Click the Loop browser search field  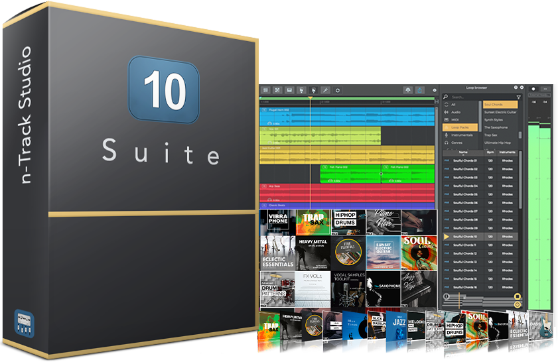click(x=482, y=97)
